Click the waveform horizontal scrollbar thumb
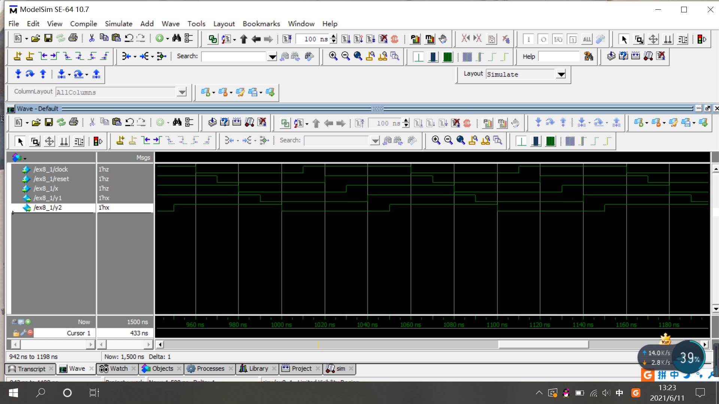This screenshot has height=404, width=719. pos(543,345)
